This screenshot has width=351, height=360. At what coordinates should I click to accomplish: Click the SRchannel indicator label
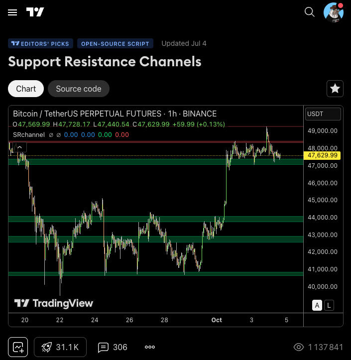(x=29, y=135)
